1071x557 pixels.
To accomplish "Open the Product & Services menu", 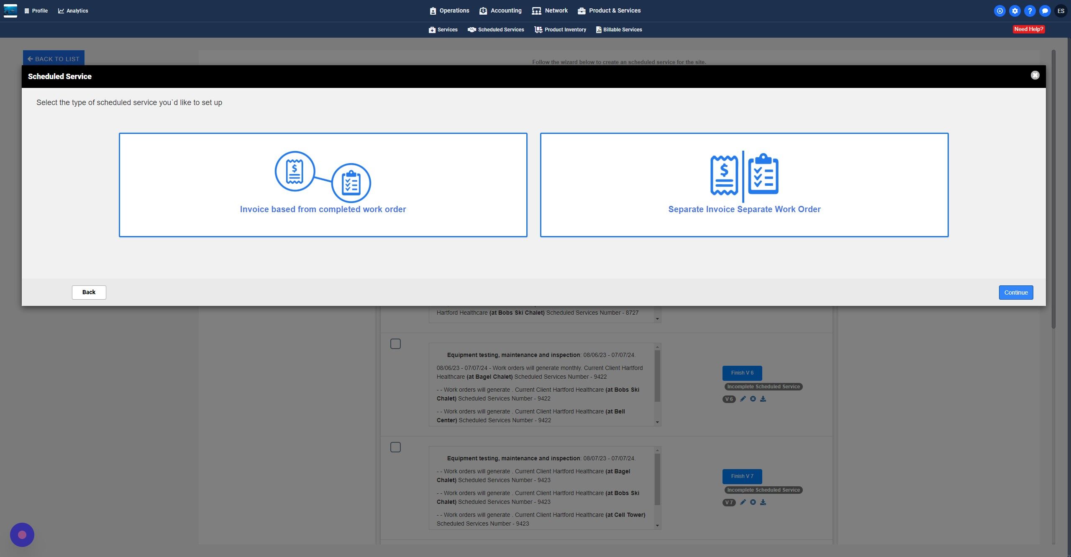I will [x=609, y=10].
